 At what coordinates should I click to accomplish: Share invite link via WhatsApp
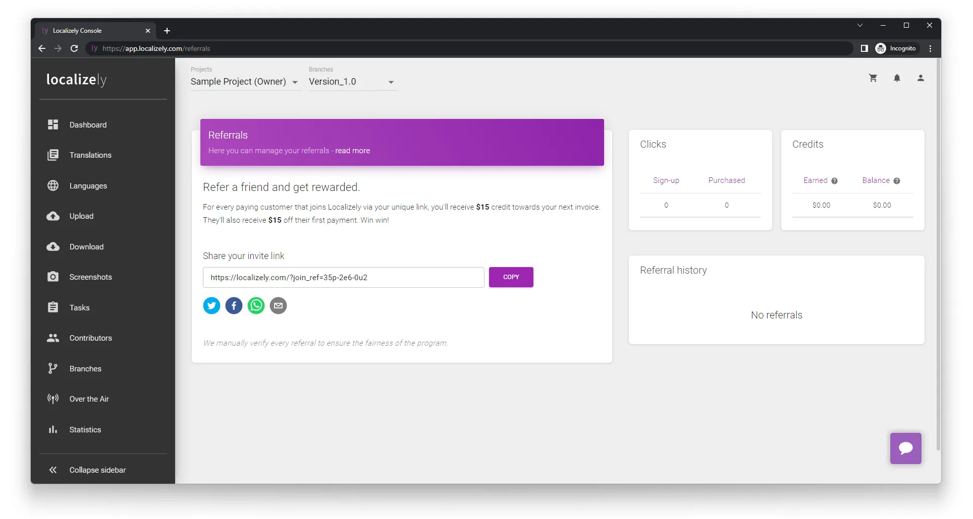(256, 305)
